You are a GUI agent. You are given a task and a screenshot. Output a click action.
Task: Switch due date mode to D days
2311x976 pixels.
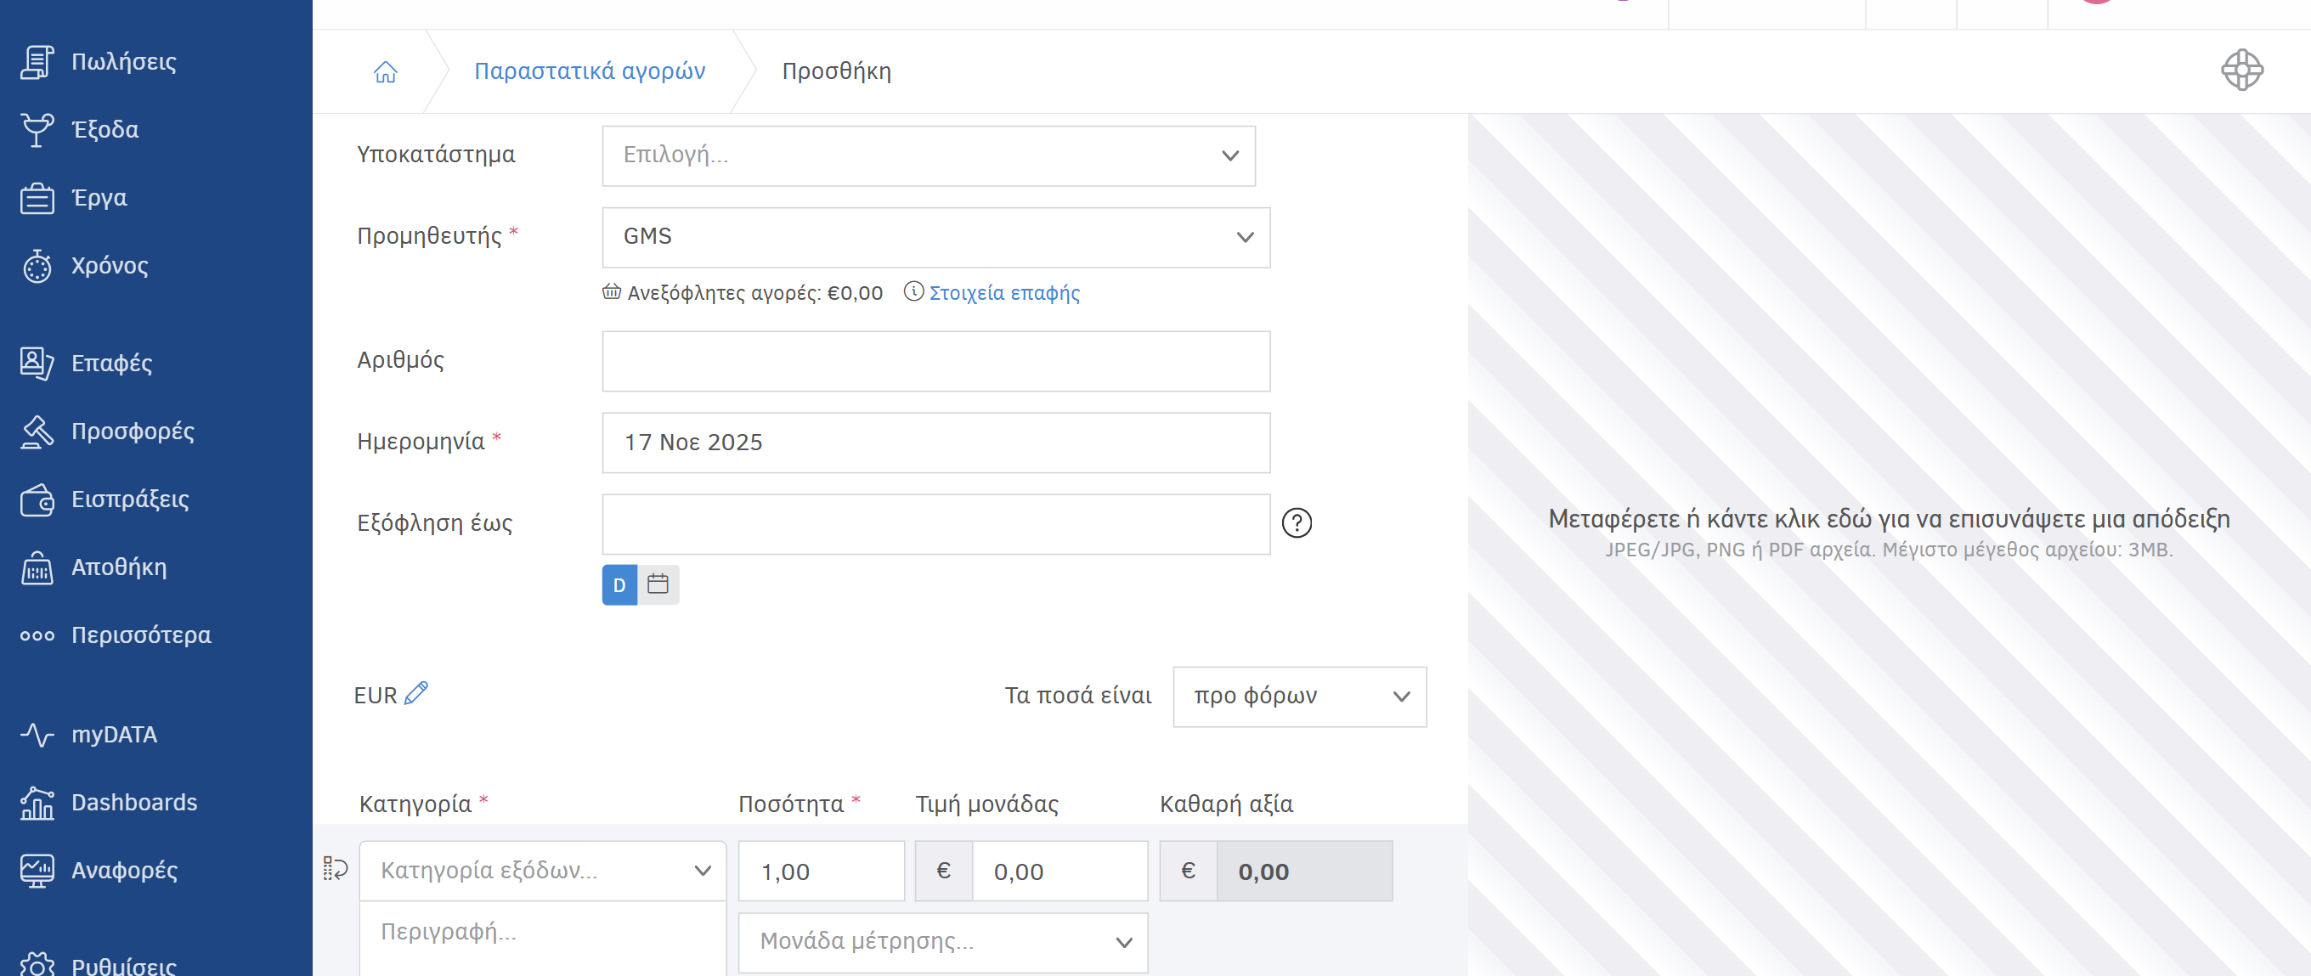619,585
